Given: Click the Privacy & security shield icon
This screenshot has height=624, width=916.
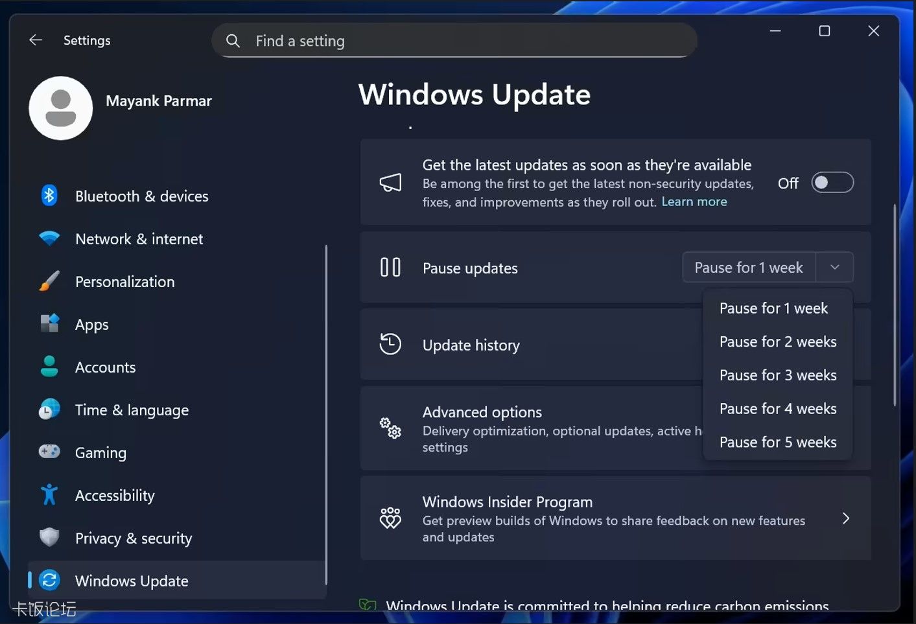Looking at the screenshot, I should [49, 537].
